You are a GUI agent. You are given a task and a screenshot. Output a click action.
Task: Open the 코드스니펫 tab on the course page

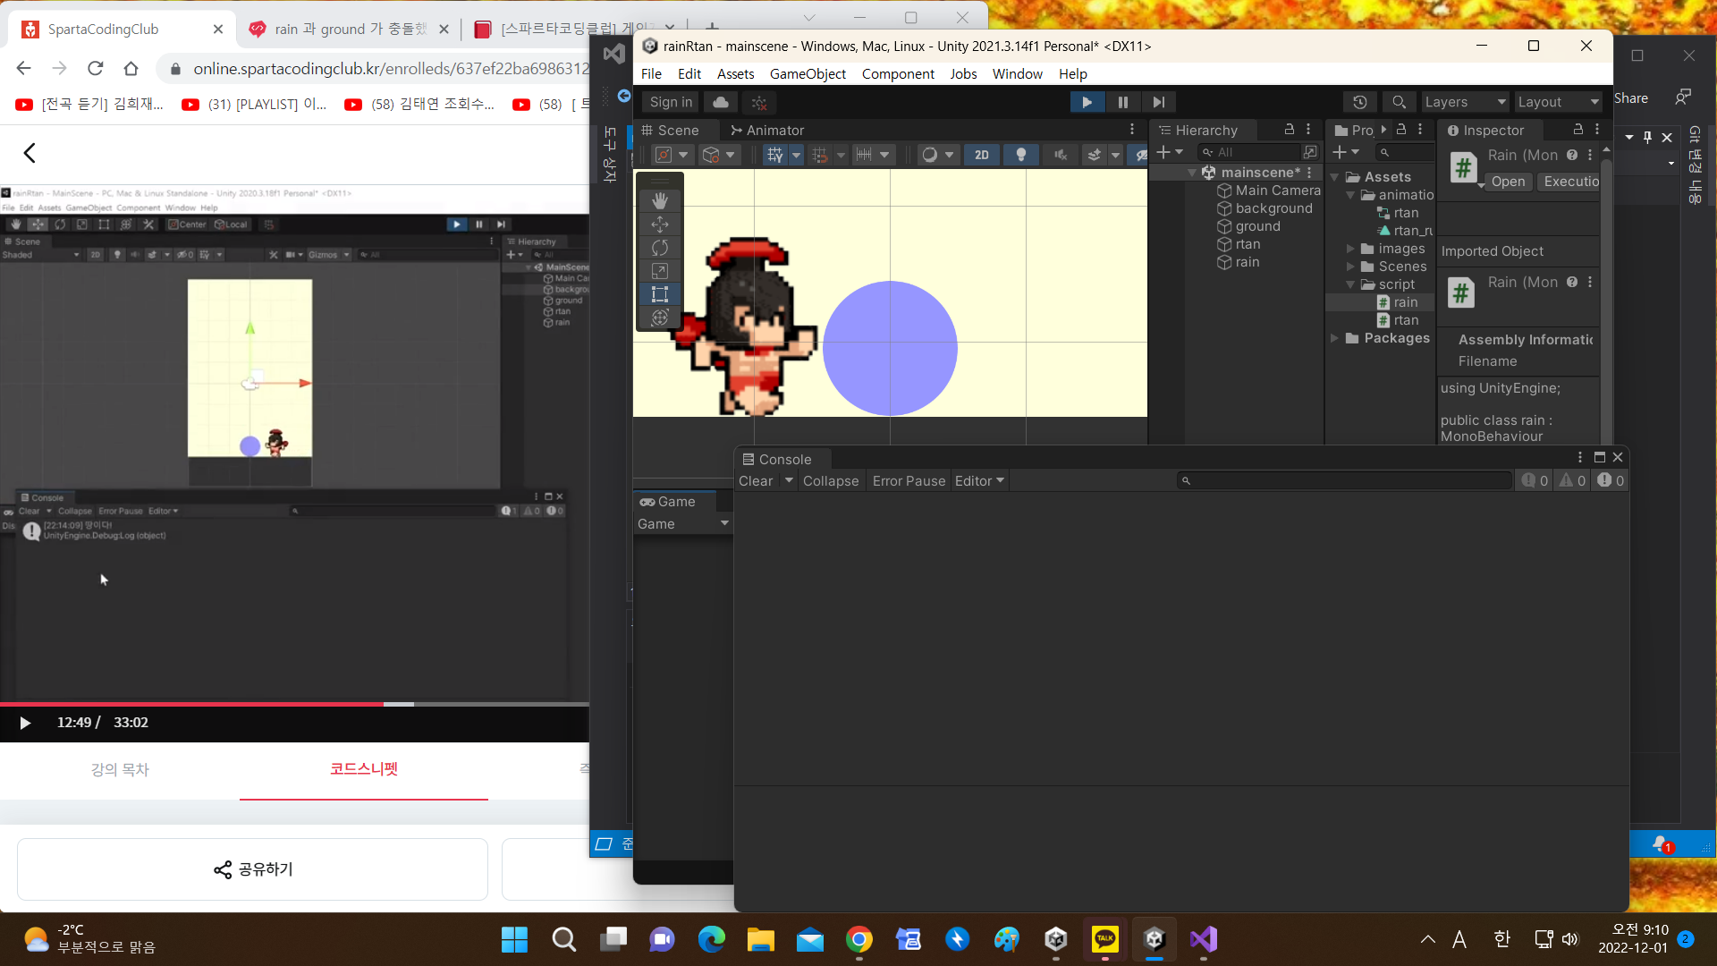(x=364, y=769)
